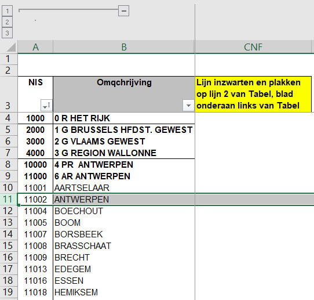Show outline level 1

[x=7, y=11]
